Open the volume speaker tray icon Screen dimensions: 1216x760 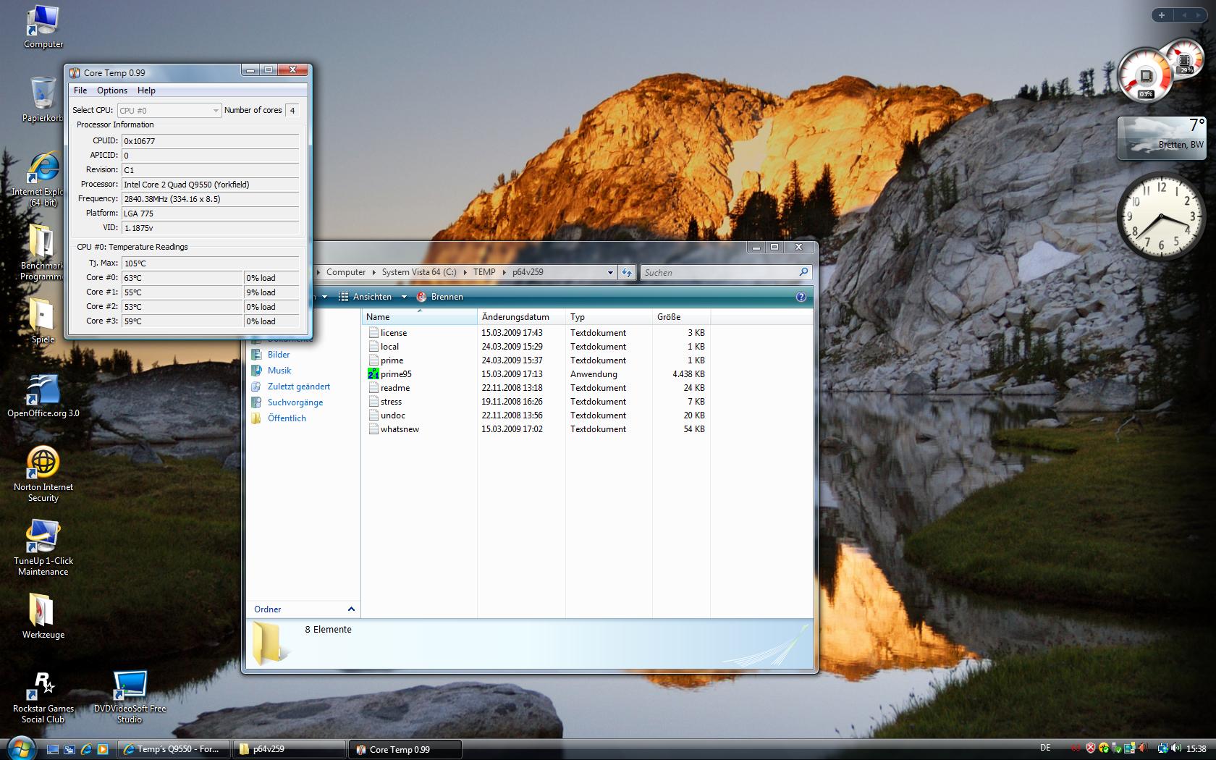(x=1175, y=748)
